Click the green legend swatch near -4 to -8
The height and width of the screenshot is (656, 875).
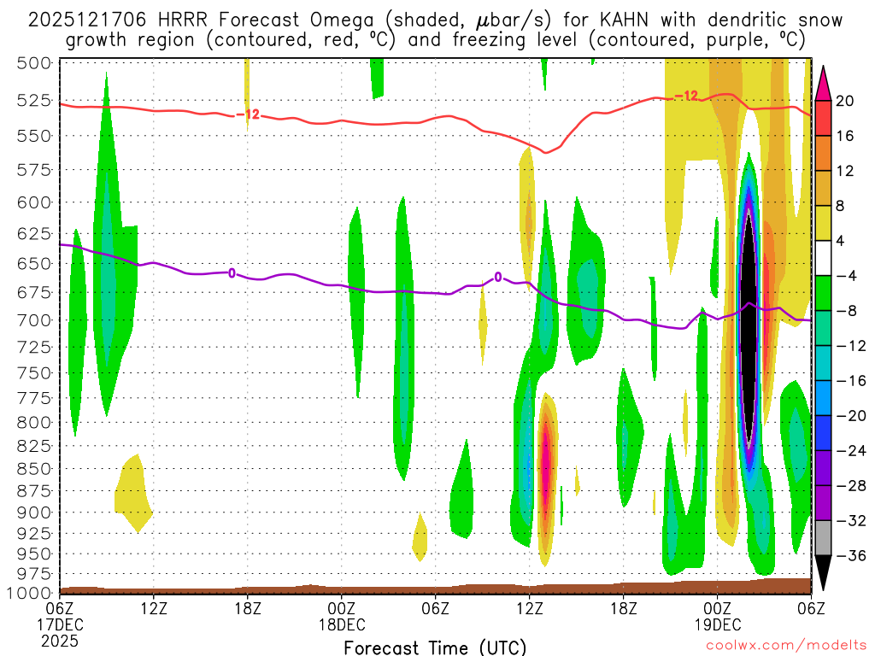pos(823,293)
